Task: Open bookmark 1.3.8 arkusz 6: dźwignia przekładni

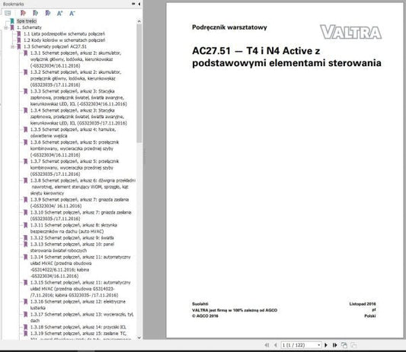Action: coord(83,187)
